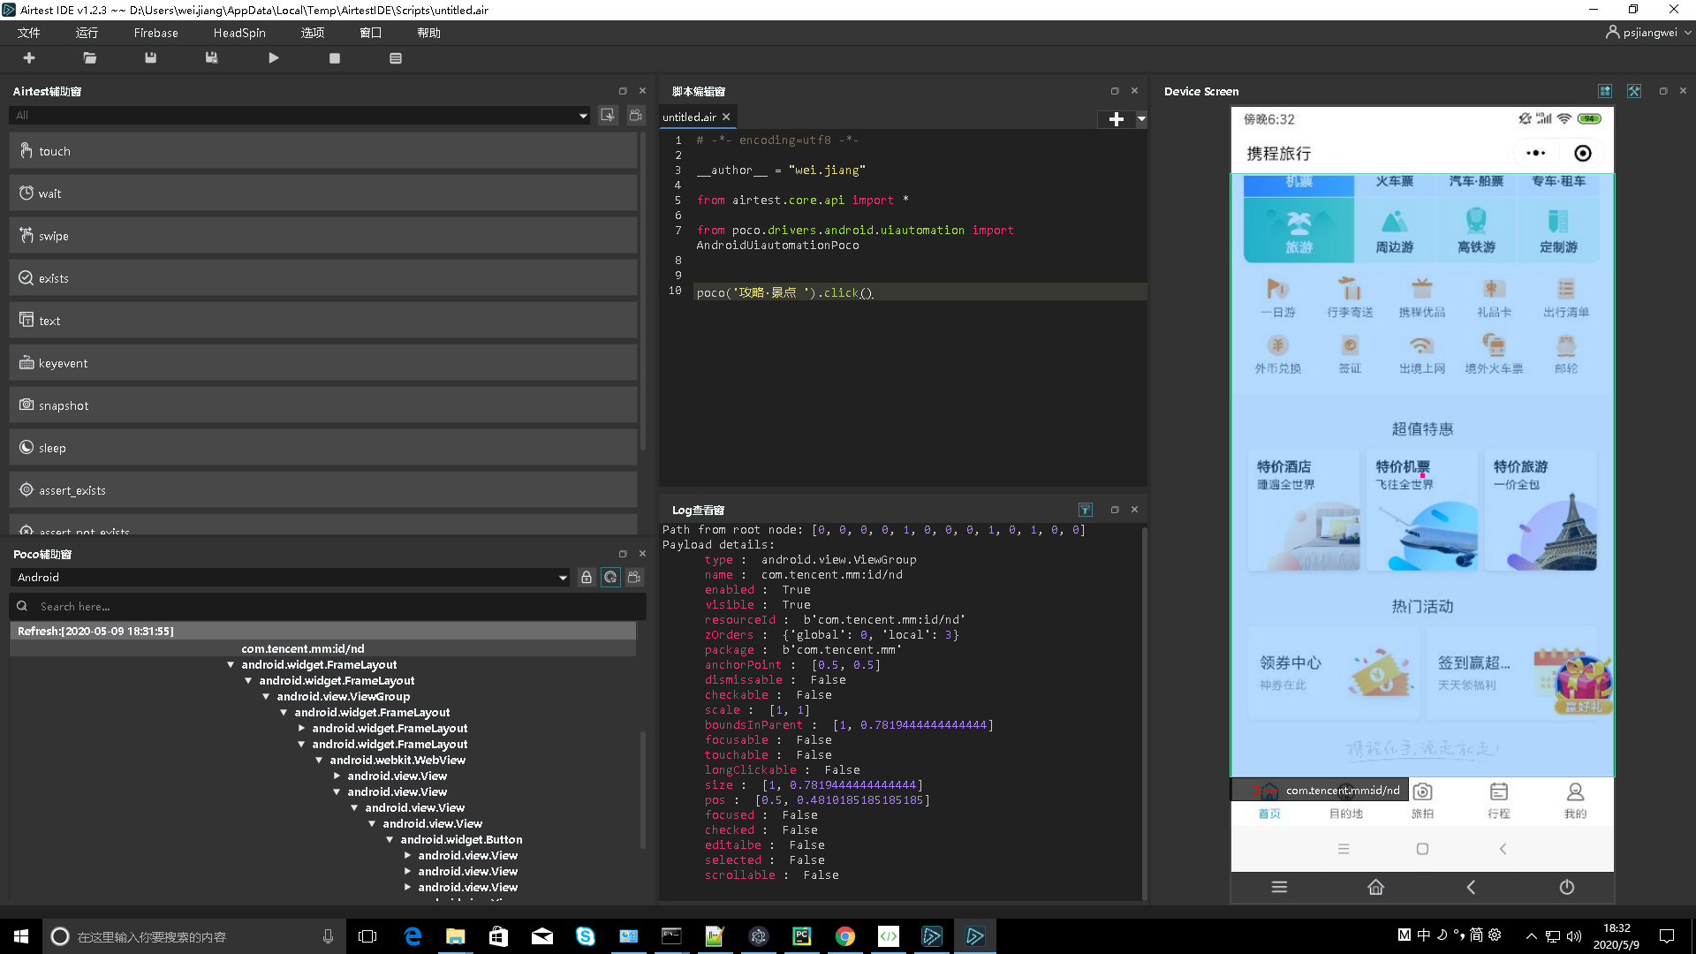
Task: Tap the square button in the phone navigation bar
Action: tap(1422, 849)
